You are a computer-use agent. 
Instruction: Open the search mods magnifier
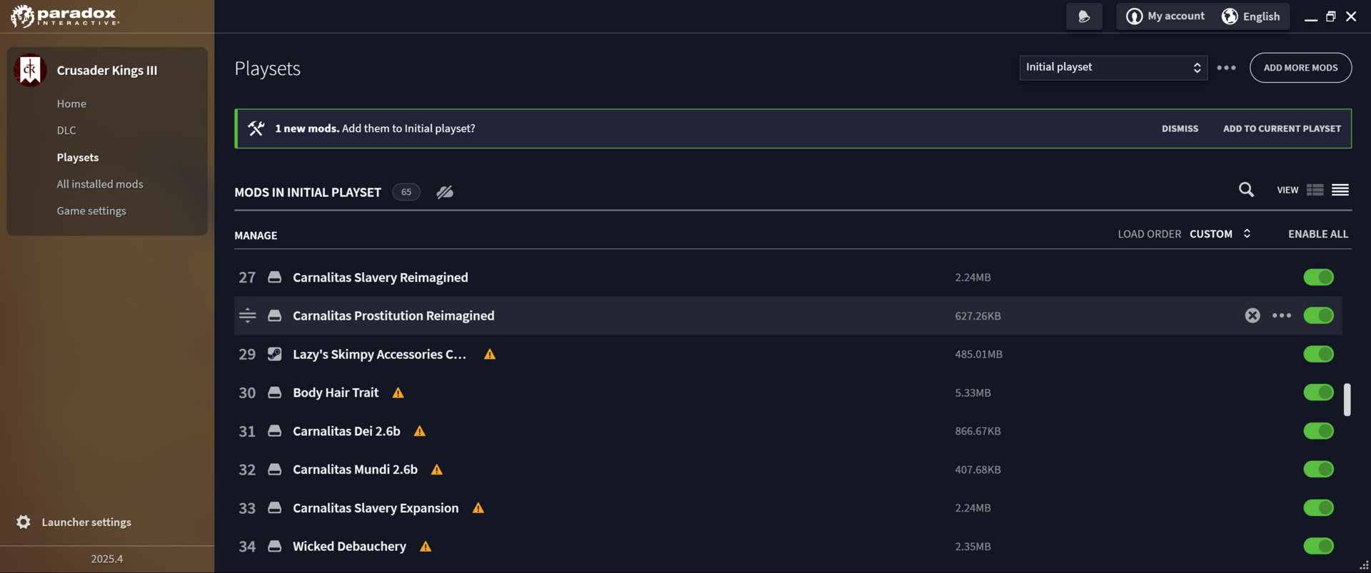point(1246,190)
